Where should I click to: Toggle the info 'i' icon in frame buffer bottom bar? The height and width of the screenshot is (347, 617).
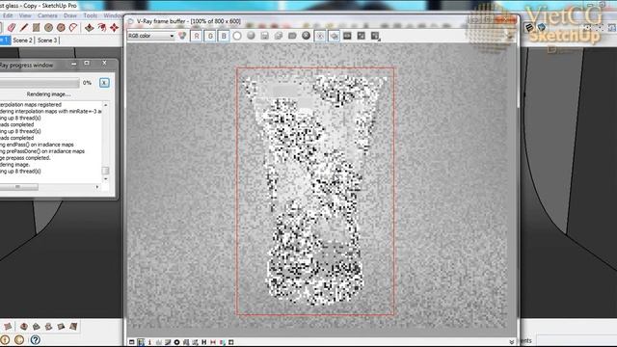point(149,342)
